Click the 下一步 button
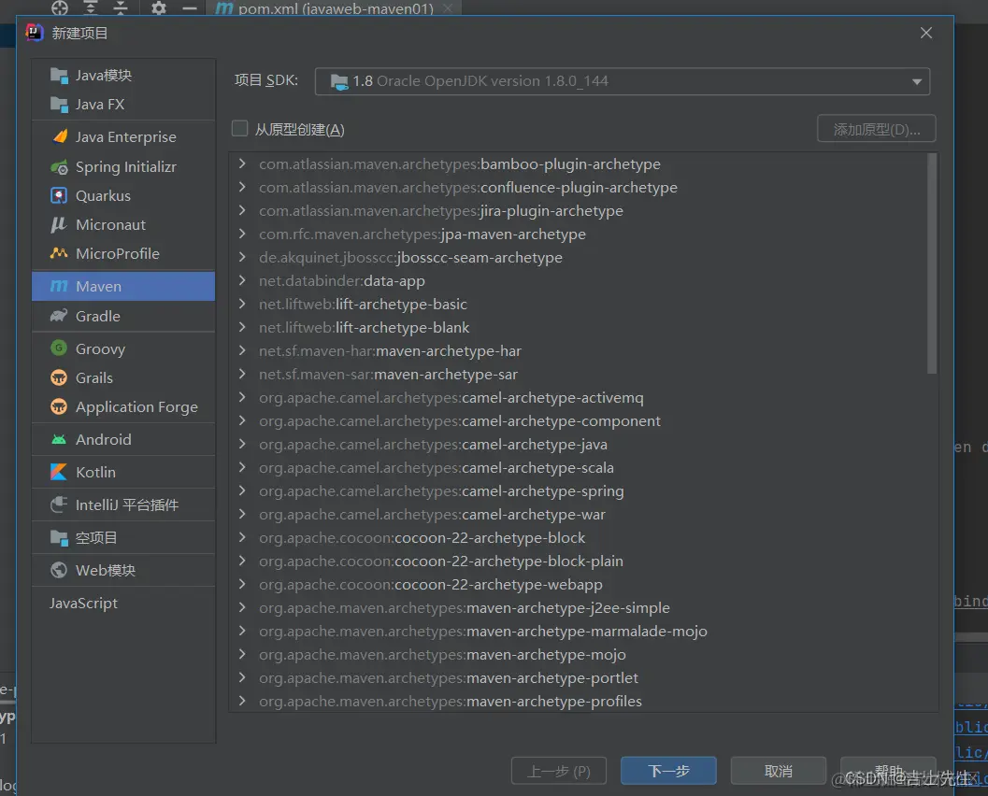 click(x=668, y=770)
